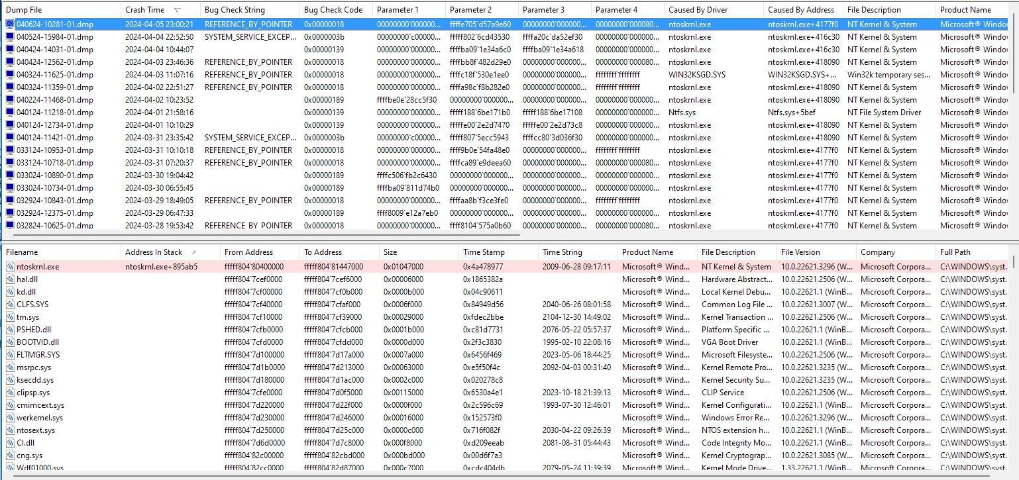Select dump file 040324-11359-01.dmp
The width and height of the screenshot is (1019, 480).
click(x=55, y=87)
